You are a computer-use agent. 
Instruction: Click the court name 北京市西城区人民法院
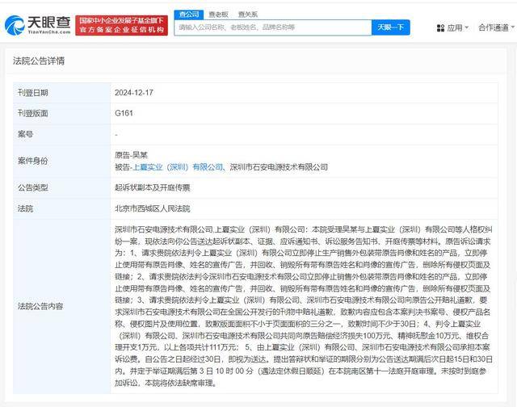tap(153, 208)
